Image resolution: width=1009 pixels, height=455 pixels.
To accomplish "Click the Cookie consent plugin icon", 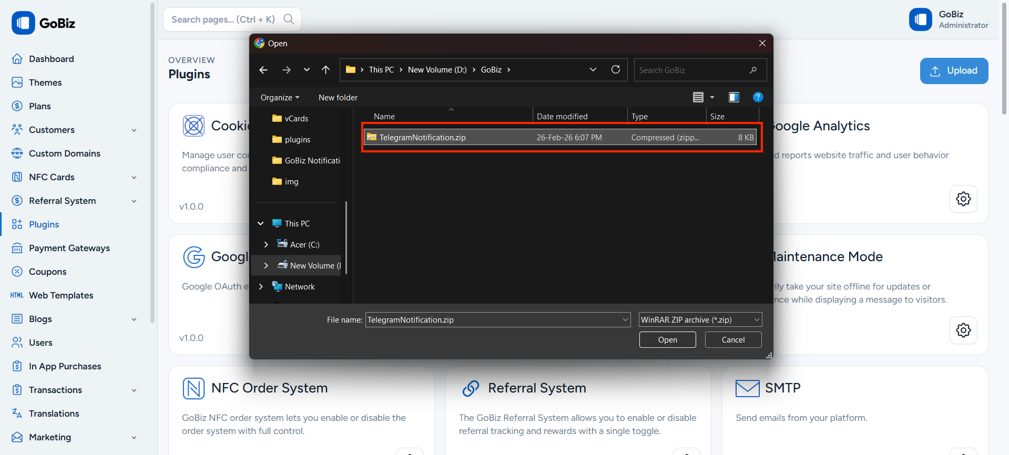I will pyautogui.click(x=193, y=126).
